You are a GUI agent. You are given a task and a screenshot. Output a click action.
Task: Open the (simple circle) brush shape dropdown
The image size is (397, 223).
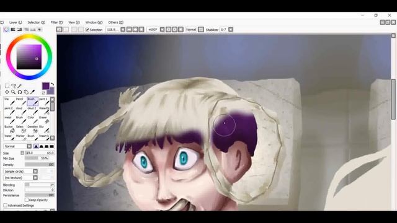point(35,172)
